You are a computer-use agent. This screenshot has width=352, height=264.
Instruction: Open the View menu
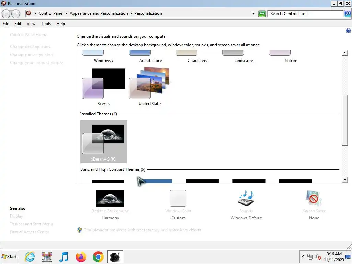click(31, 24)
